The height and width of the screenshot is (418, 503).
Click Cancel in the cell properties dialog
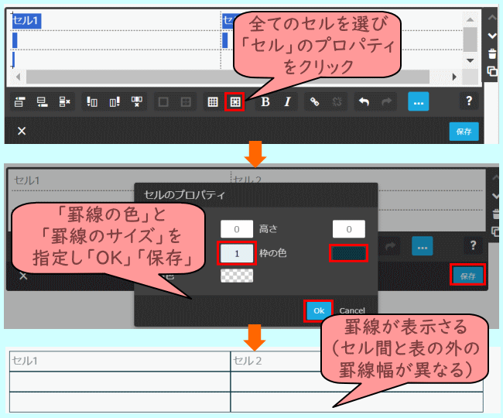352,310
